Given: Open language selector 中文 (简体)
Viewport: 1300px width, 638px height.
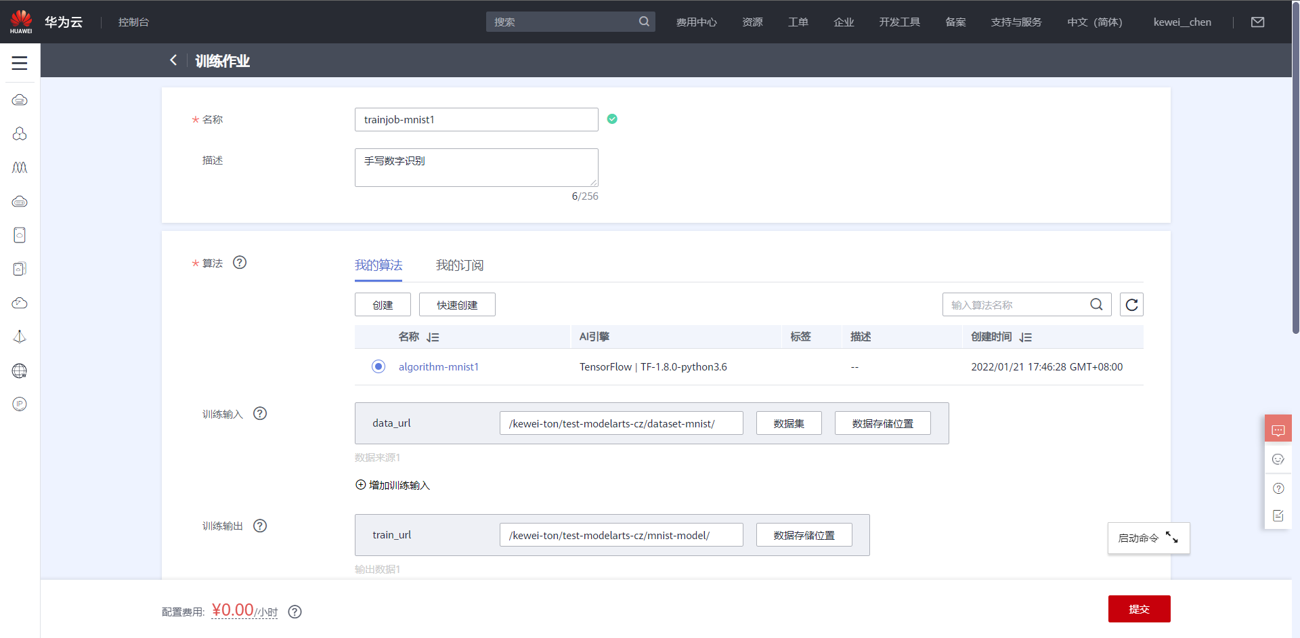Looking at the screenshot, I should 1094,22.
